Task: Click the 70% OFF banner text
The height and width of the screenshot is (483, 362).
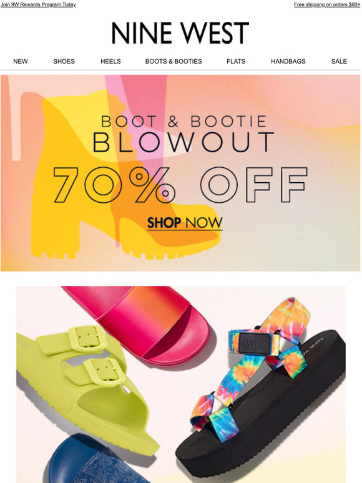Action: click(x=180, y=184)
